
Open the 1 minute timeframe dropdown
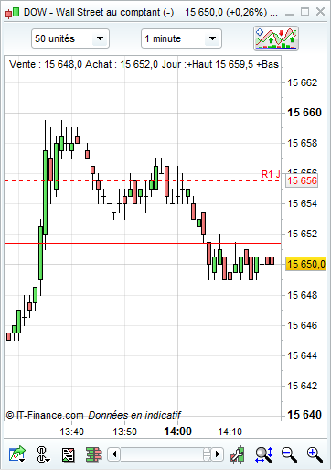181,38
